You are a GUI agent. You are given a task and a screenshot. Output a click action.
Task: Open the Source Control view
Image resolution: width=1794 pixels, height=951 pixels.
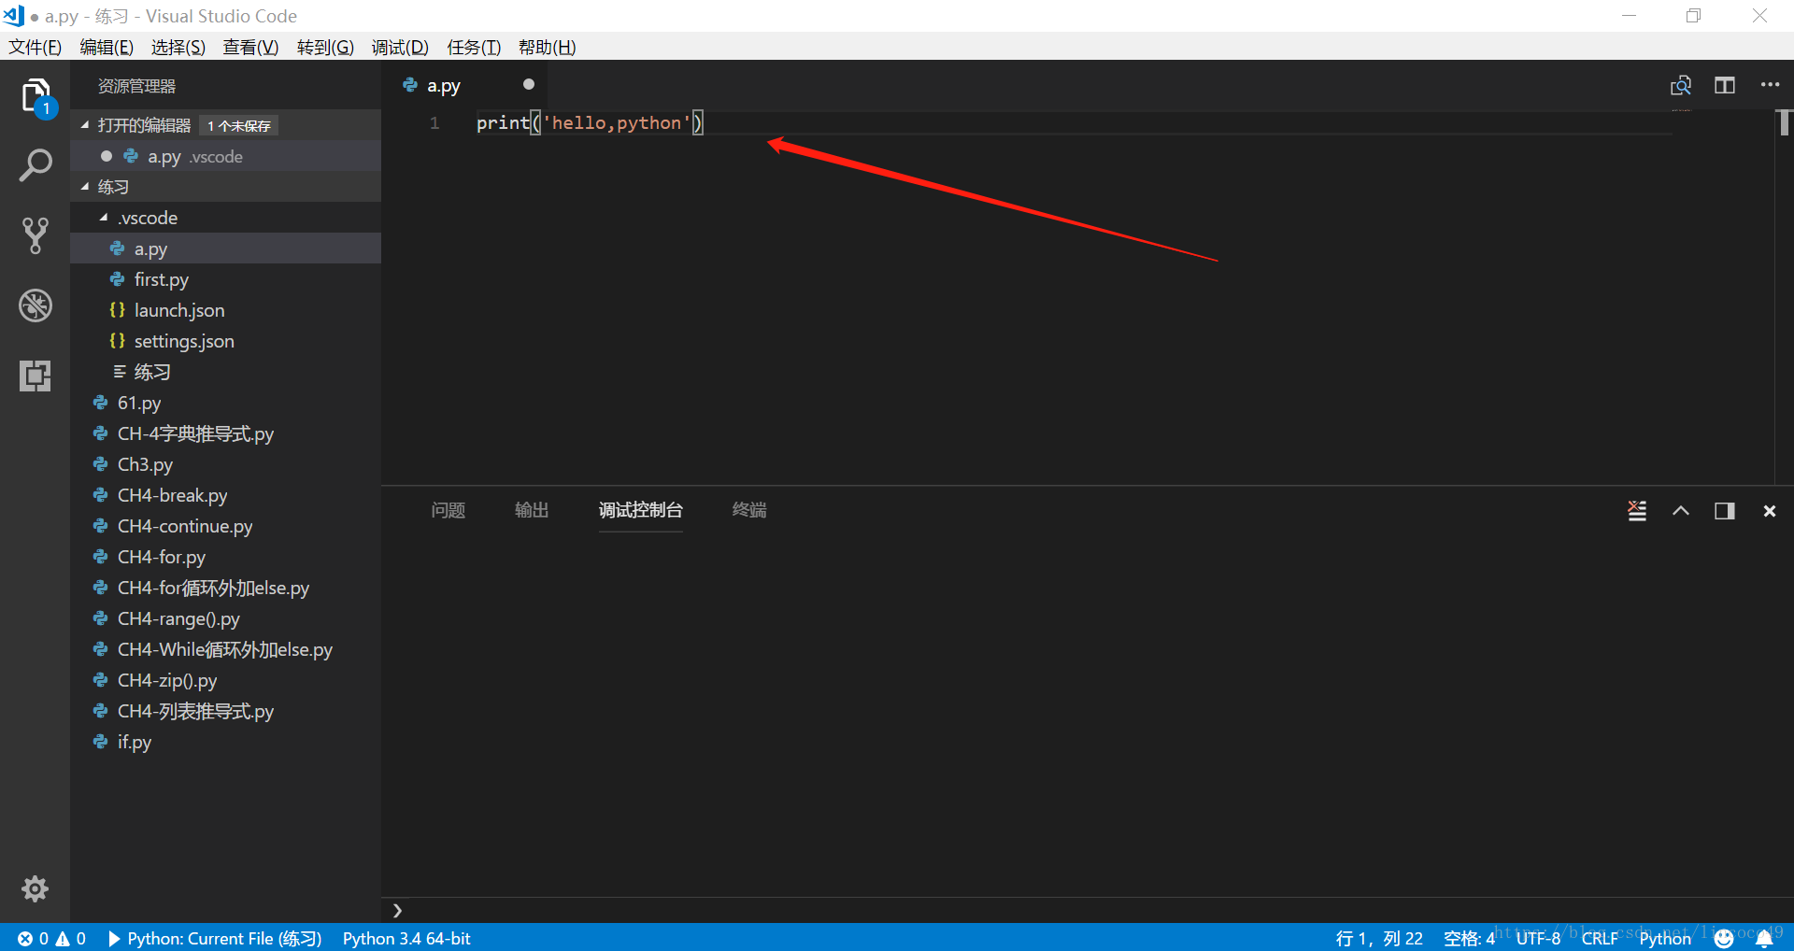click(36, 235)
